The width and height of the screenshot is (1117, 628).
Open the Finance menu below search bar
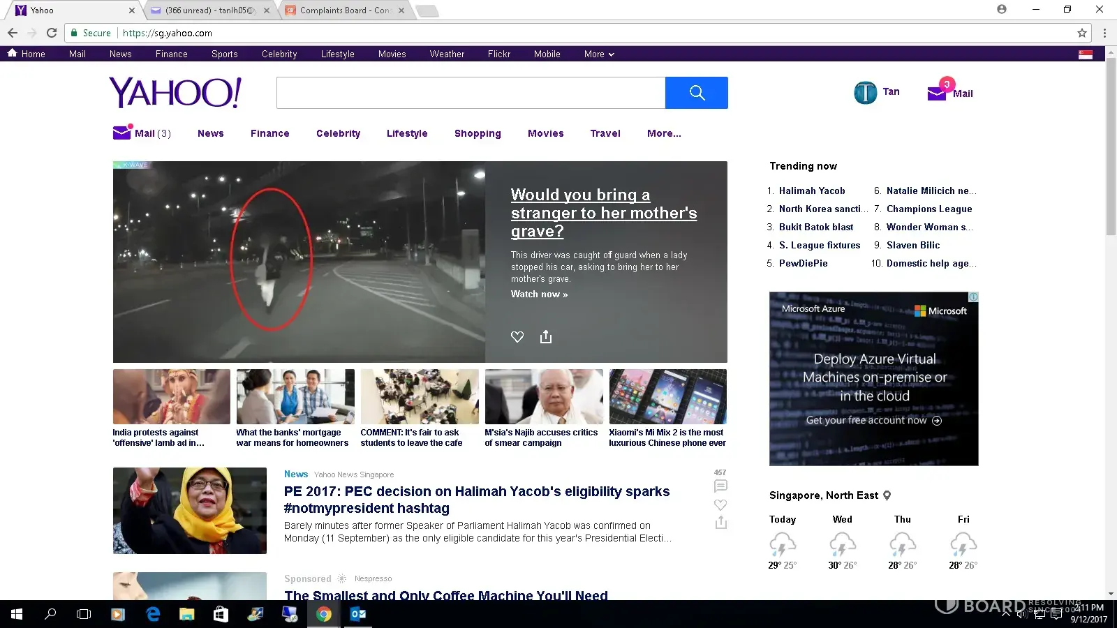tap(269, 133)
